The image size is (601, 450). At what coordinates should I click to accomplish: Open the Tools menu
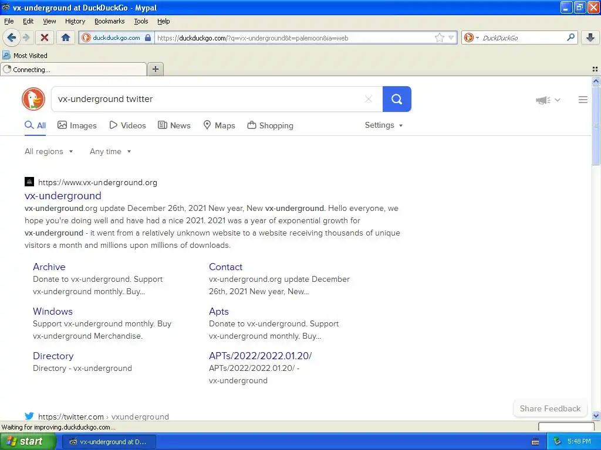click(x=141, y=21)
